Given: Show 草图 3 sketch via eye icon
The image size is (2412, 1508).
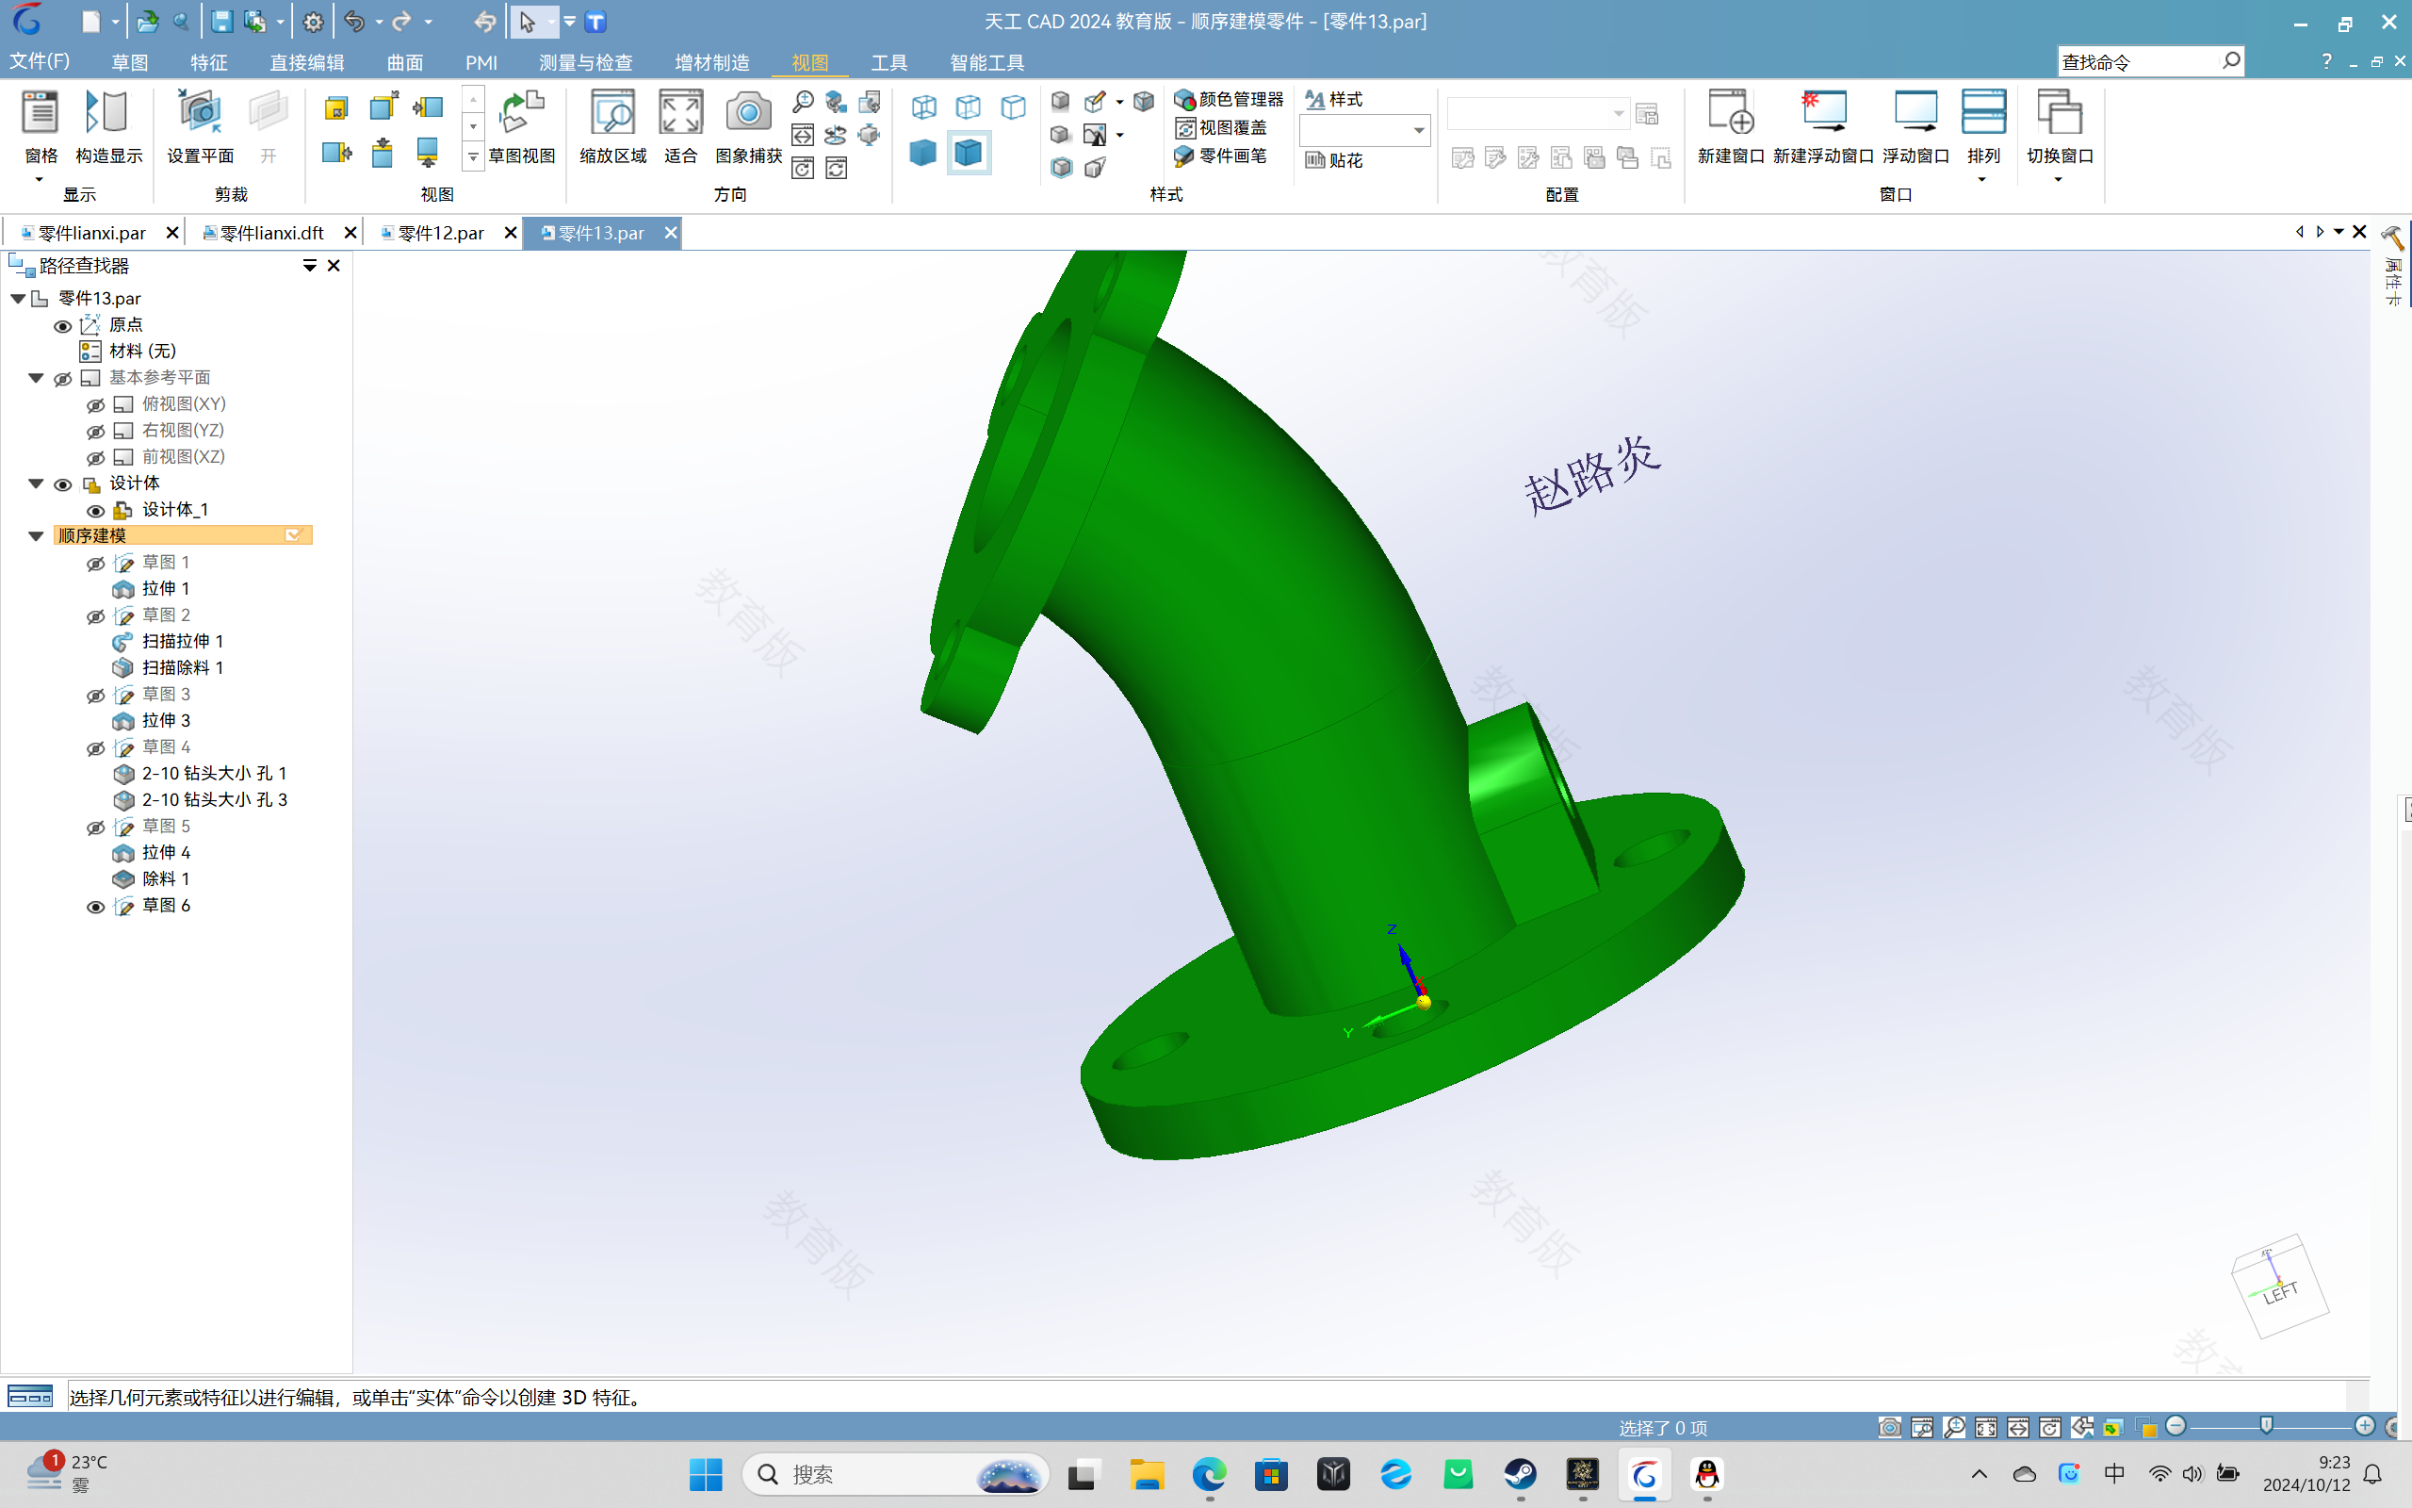Looking at the screenshot, I should tap(96, 696).
